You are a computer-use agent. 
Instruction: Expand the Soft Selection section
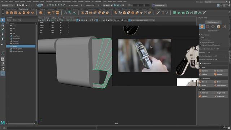pos(201,64)
